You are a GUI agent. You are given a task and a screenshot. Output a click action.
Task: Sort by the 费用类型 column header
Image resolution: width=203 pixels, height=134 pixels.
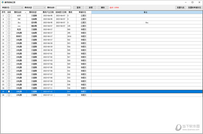[34, 12]
